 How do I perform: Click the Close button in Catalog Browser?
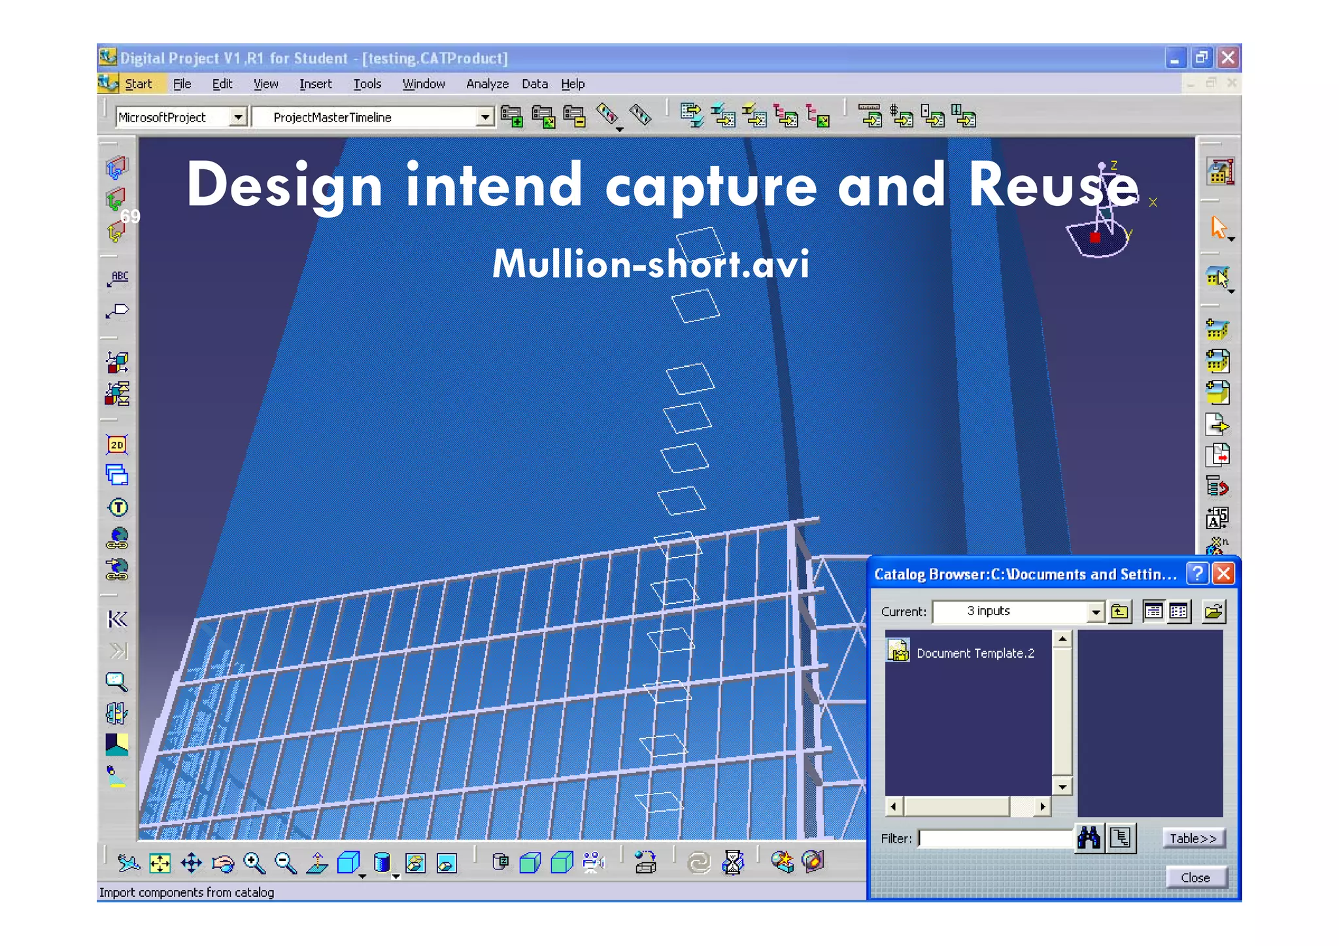(1195, 877)
